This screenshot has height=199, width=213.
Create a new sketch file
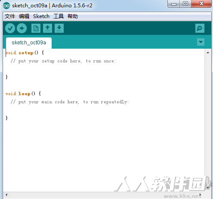[36, 28]
